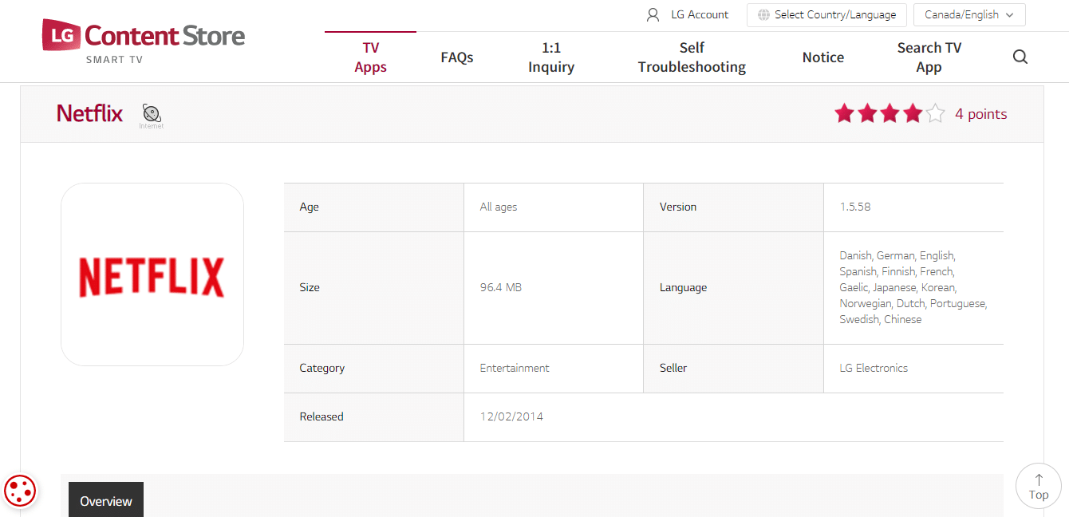Viewport: 1069px width, 517px height.
Task: Click the LG Account person icon
Action: pos(653,14)
